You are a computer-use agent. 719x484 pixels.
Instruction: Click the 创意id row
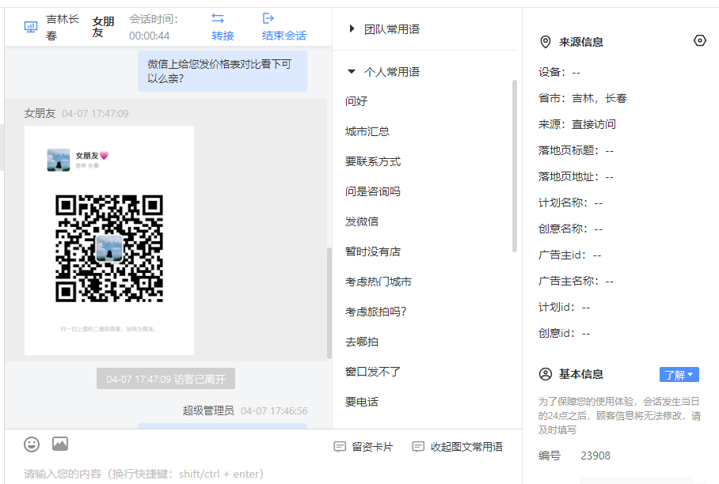click(x=564, y=334)
